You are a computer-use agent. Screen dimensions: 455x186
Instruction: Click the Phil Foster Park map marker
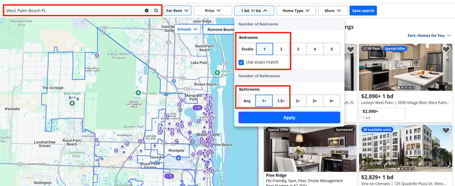pos(217,72)
